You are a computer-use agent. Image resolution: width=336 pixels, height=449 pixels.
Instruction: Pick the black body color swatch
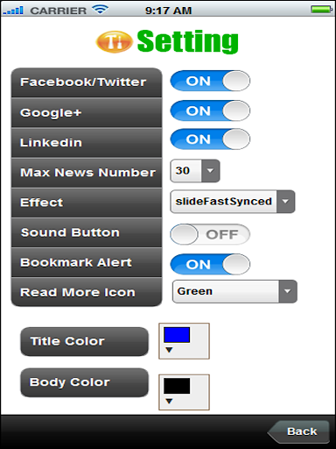177,386
